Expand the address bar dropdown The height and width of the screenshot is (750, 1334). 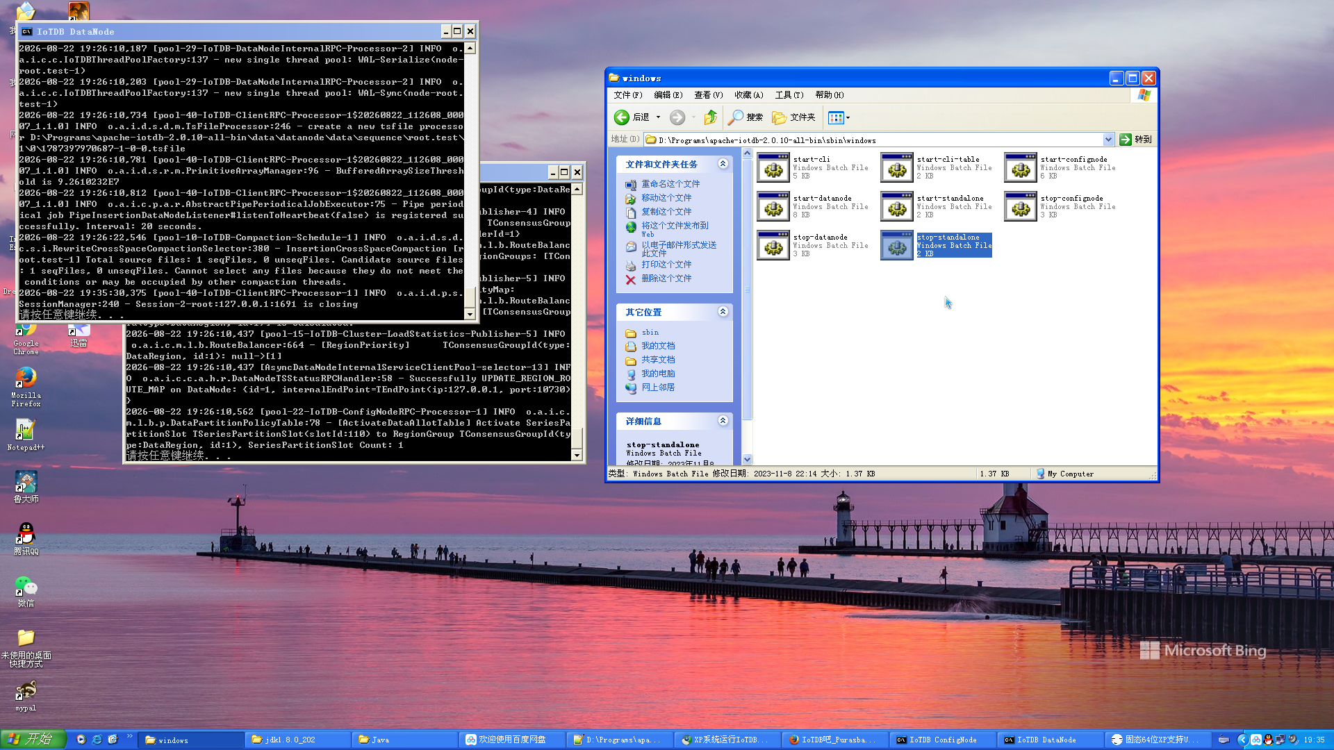(x=1108, y=140)
